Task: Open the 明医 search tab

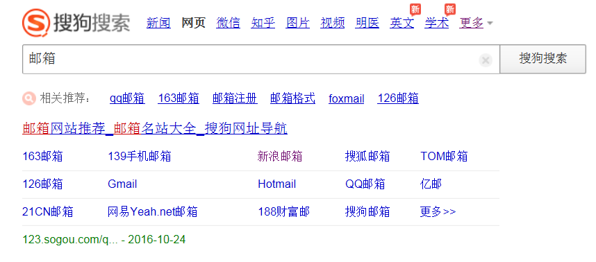Action: [367, 23]
